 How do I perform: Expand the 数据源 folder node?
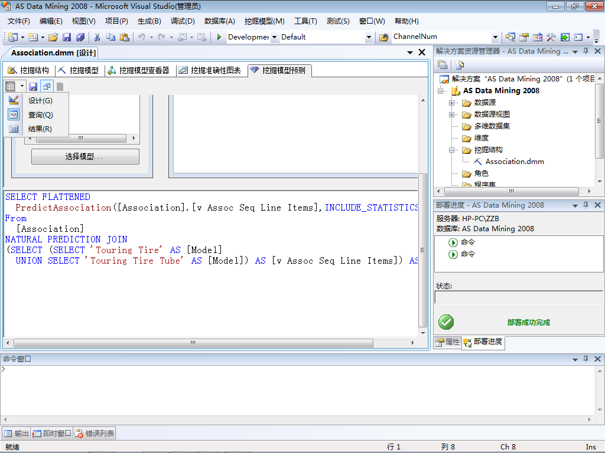[x=451, y=103]
